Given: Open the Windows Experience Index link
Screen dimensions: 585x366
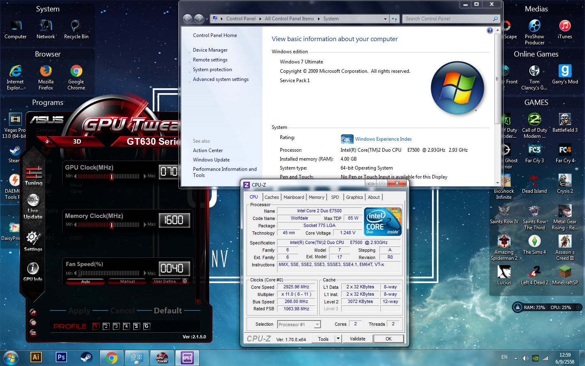Looking at the screenshot, I should [x=383, y=139].
